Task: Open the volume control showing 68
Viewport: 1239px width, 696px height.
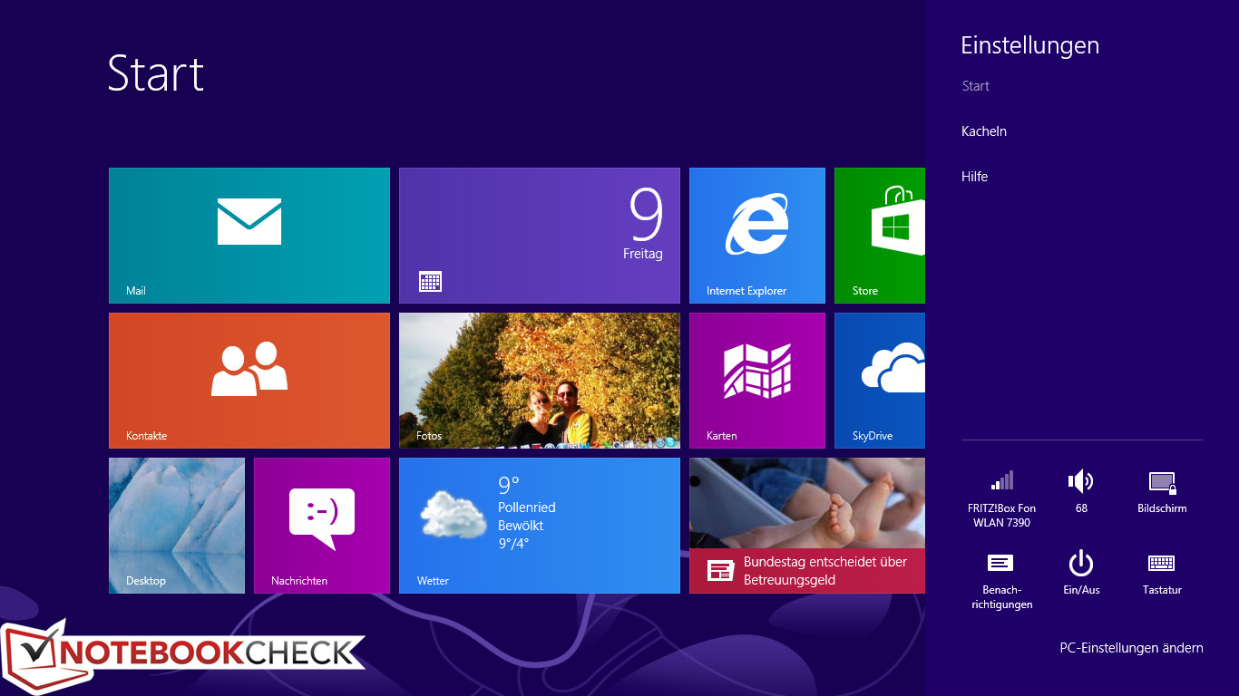Action: pyautogui.click(x=1081, y=493)
